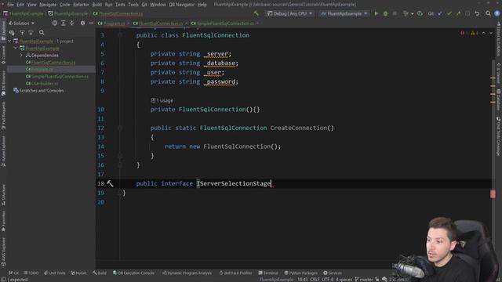
Task: Click the fold toggle beside line 3
Action: (x=120, y=35)
